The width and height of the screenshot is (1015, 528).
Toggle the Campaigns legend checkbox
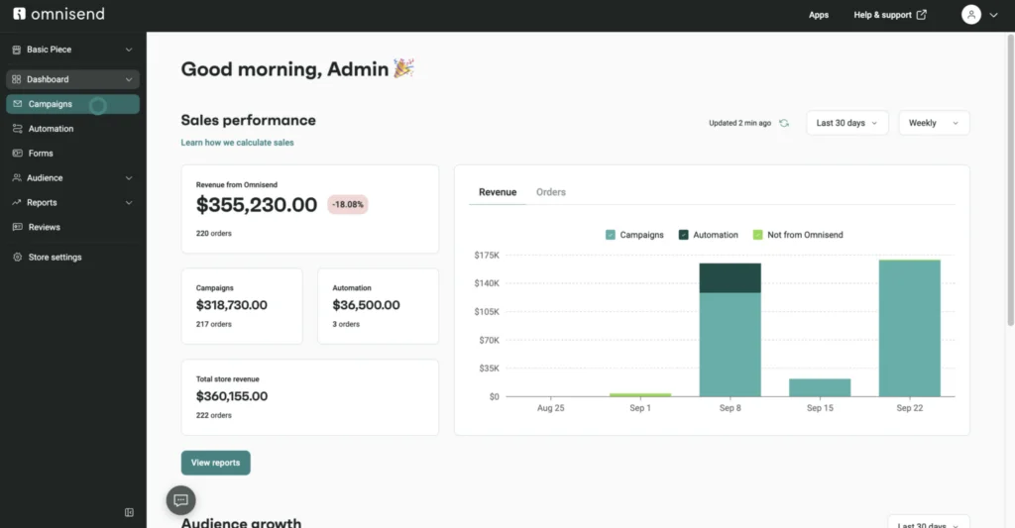coord(611,235)
